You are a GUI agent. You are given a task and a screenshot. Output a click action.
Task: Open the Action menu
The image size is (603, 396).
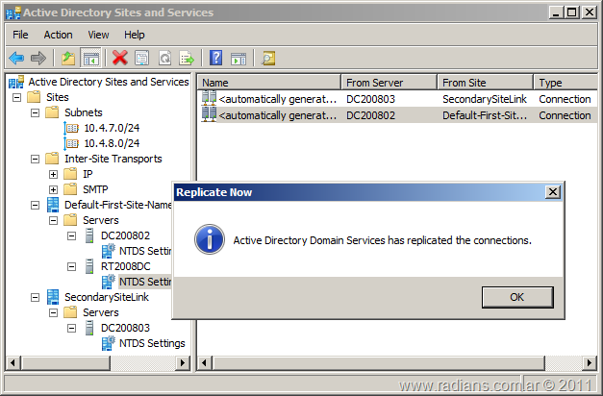(x=58, y=35)
